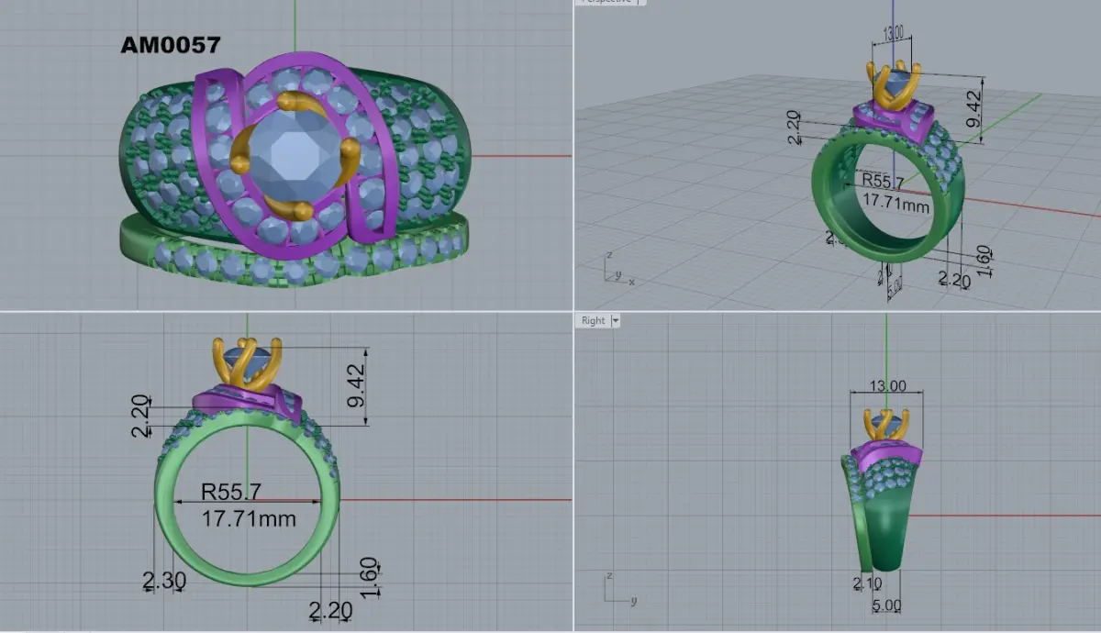Screen dimensions: 1101x633
Task: Select the 17.71mm text in the front view
Action: click(x=249, y=518)
